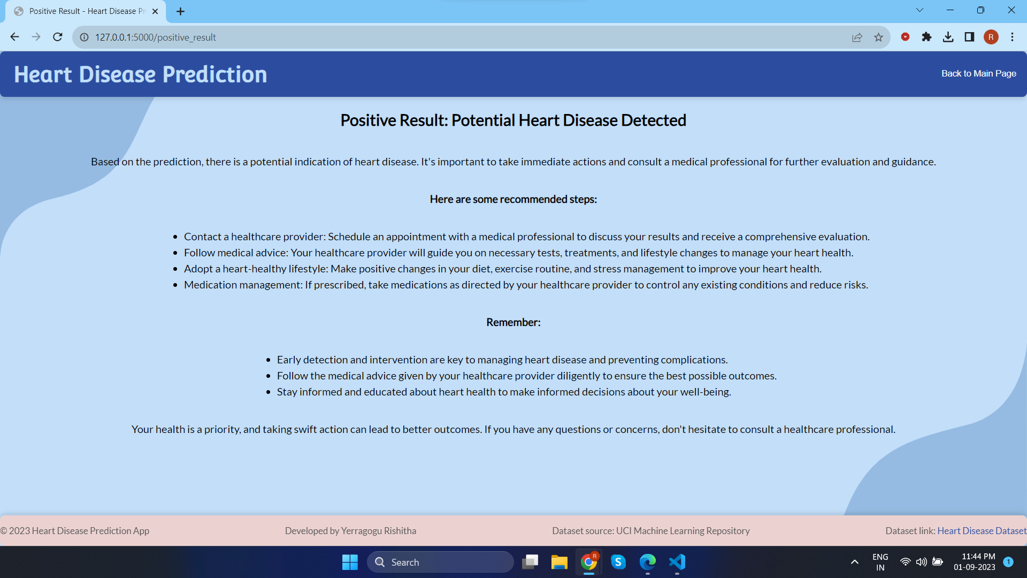Expand the tab search chevron

[920, 10]
